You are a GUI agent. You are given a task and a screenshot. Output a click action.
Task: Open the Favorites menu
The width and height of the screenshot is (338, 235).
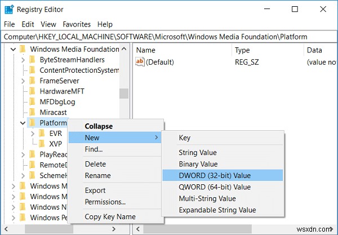tap(77, 24)
